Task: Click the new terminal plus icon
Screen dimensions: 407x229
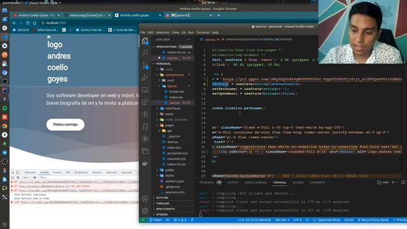Action: 393,183
